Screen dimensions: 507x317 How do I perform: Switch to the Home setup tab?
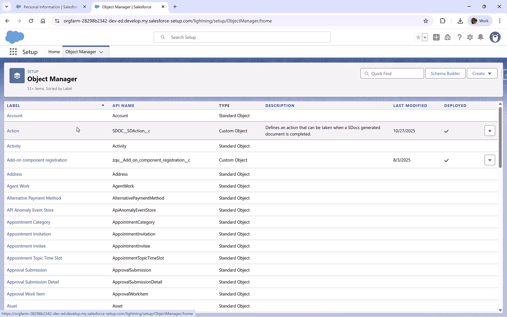pos(54,52)
